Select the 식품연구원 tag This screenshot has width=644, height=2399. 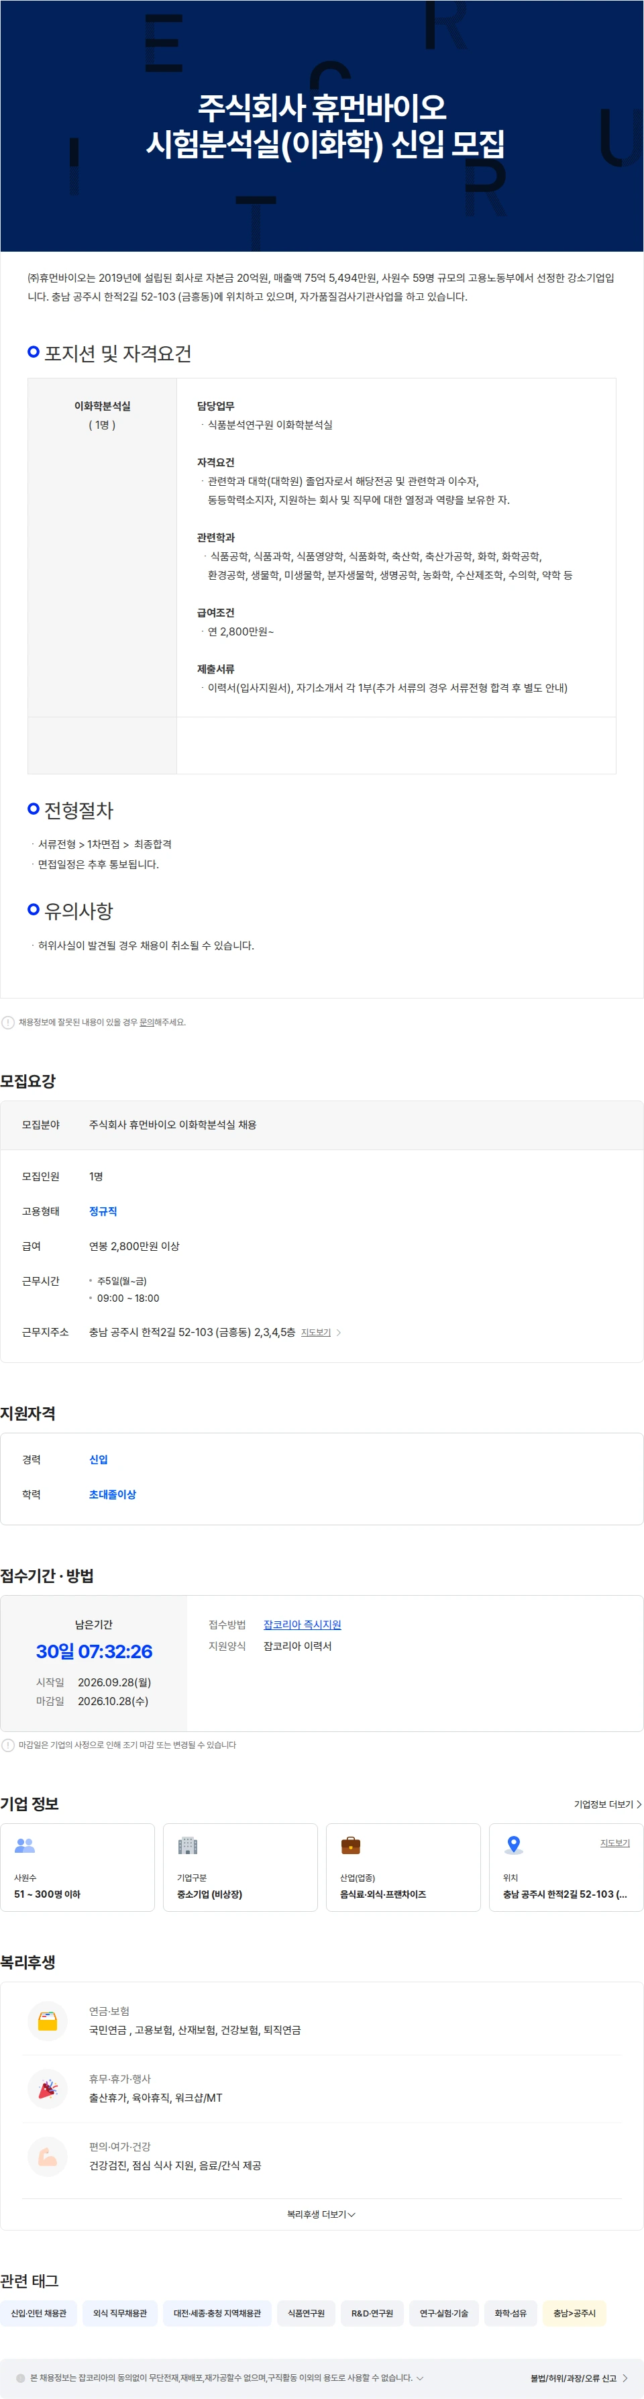306,2313
